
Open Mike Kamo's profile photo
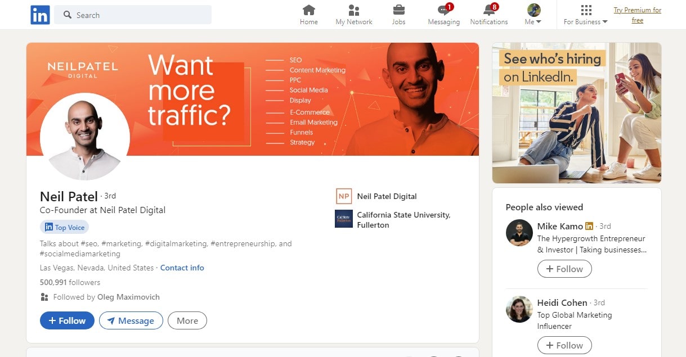(519, 233)
